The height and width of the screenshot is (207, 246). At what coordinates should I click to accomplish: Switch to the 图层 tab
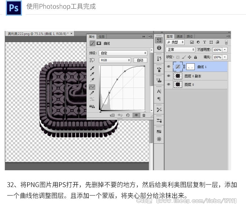[170, 36]
